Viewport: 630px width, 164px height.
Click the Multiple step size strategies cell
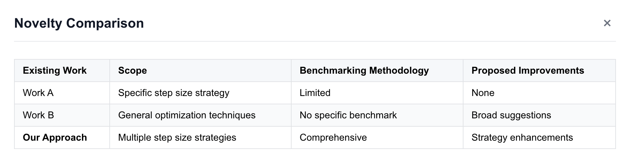(177, 138)
